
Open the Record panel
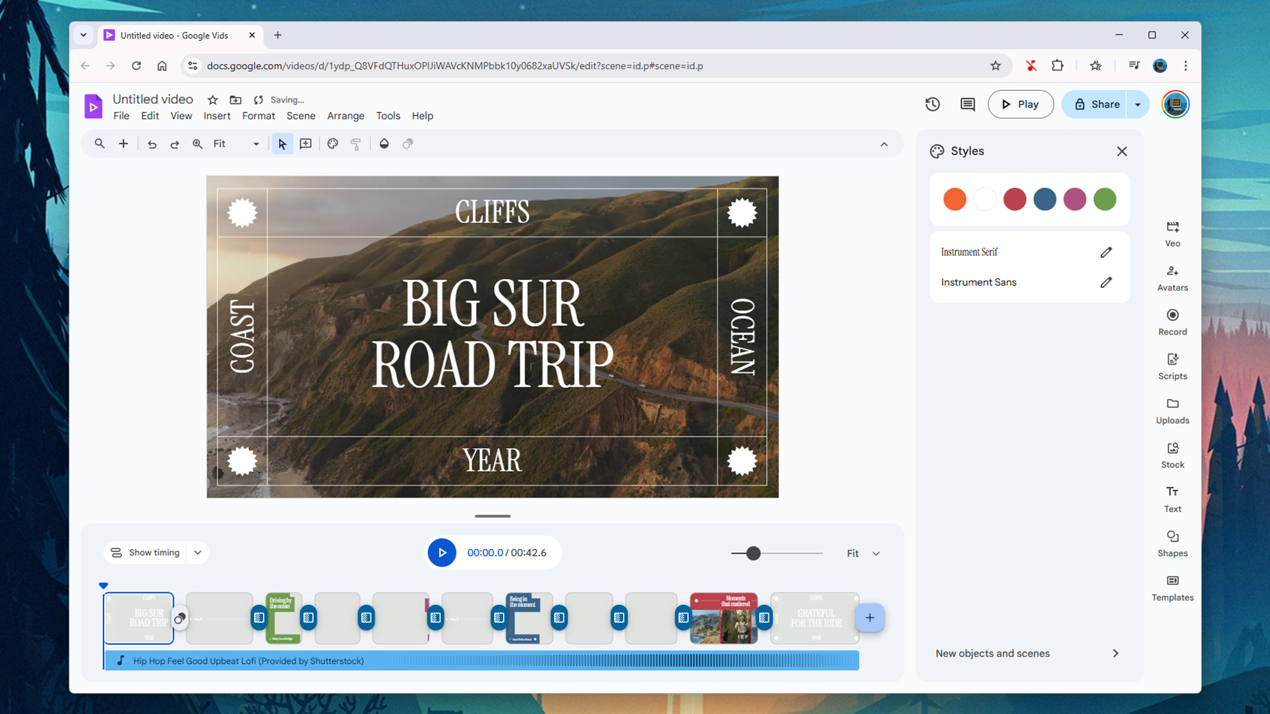pos(1172,322)
